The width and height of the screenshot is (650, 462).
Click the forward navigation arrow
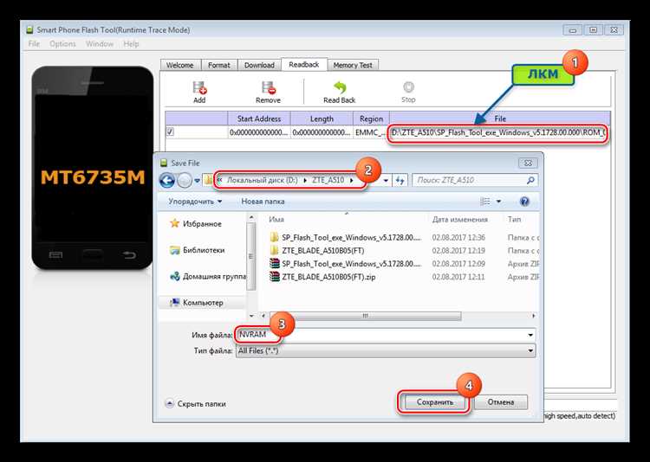click(185, 180)
